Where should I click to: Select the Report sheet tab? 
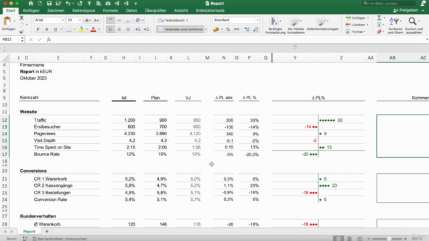(x=29, y=232)
